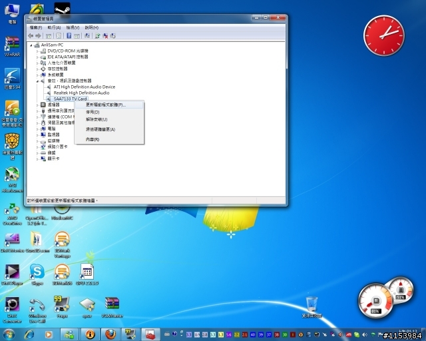Switch to Firefox on the taskbar
Image resolution: width=426 pixels, height=341 pixels.
pyautogui.click(x=110, y=334)
